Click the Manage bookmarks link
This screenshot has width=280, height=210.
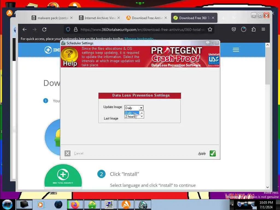tap(140, 39)
